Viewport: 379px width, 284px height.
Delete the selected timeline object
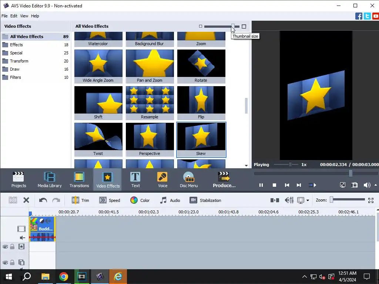[26, 200]
